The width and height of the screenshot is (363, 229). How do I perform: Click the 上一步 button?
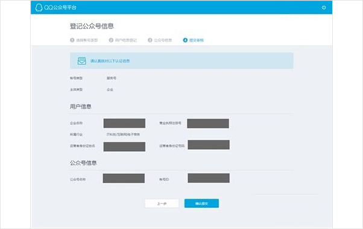(x=162, y=204)
